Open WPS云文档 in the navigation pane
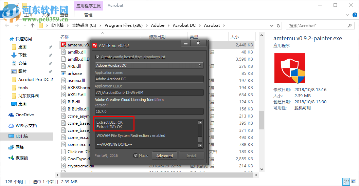 (22, 125)
